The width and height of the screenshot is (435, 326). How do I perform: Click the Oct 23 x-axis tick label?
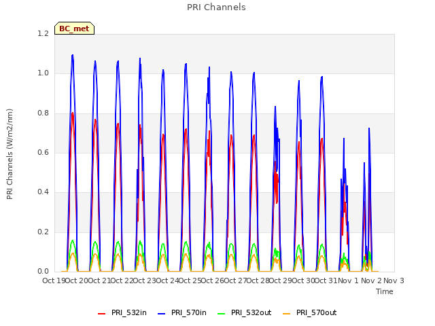(145, 280)
